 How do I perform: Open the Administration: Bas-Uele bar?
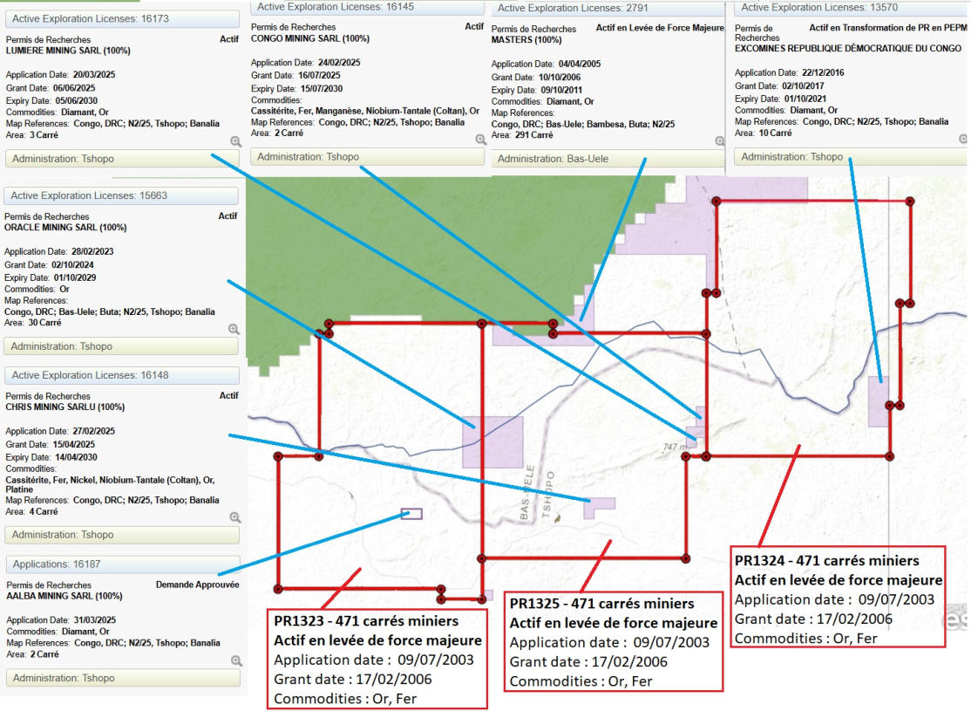pos(608,159)
